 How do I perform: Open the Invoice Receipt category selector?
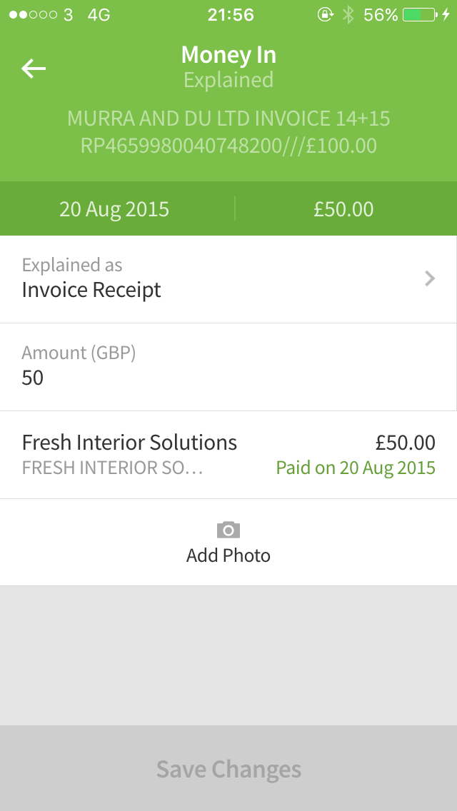pos(91,290)
